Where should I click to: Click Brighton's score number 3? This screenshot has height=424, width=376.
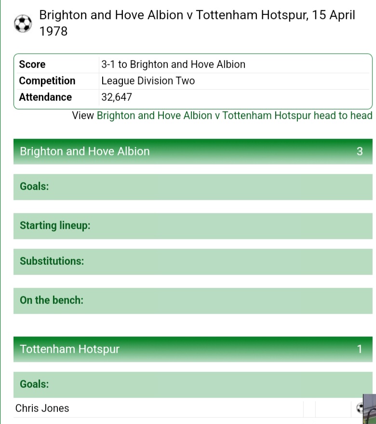coord(360,151)
